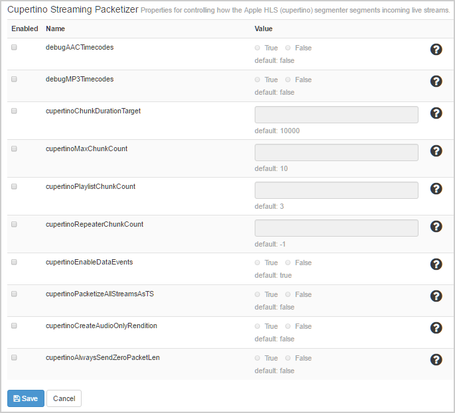Click the Save button
Image resolution: width=455 pixels, height=413 pixels.
click(26, 398)
